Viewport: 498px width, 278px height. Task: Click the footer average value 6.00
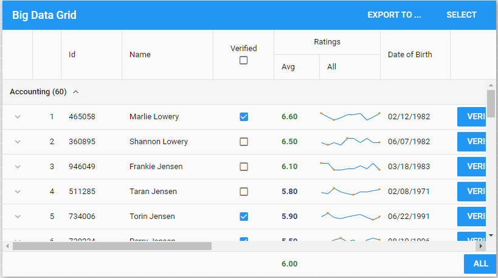(289, 263)
